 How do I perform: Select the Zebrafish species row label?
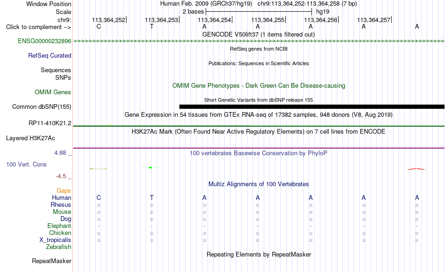click(59, 247)
